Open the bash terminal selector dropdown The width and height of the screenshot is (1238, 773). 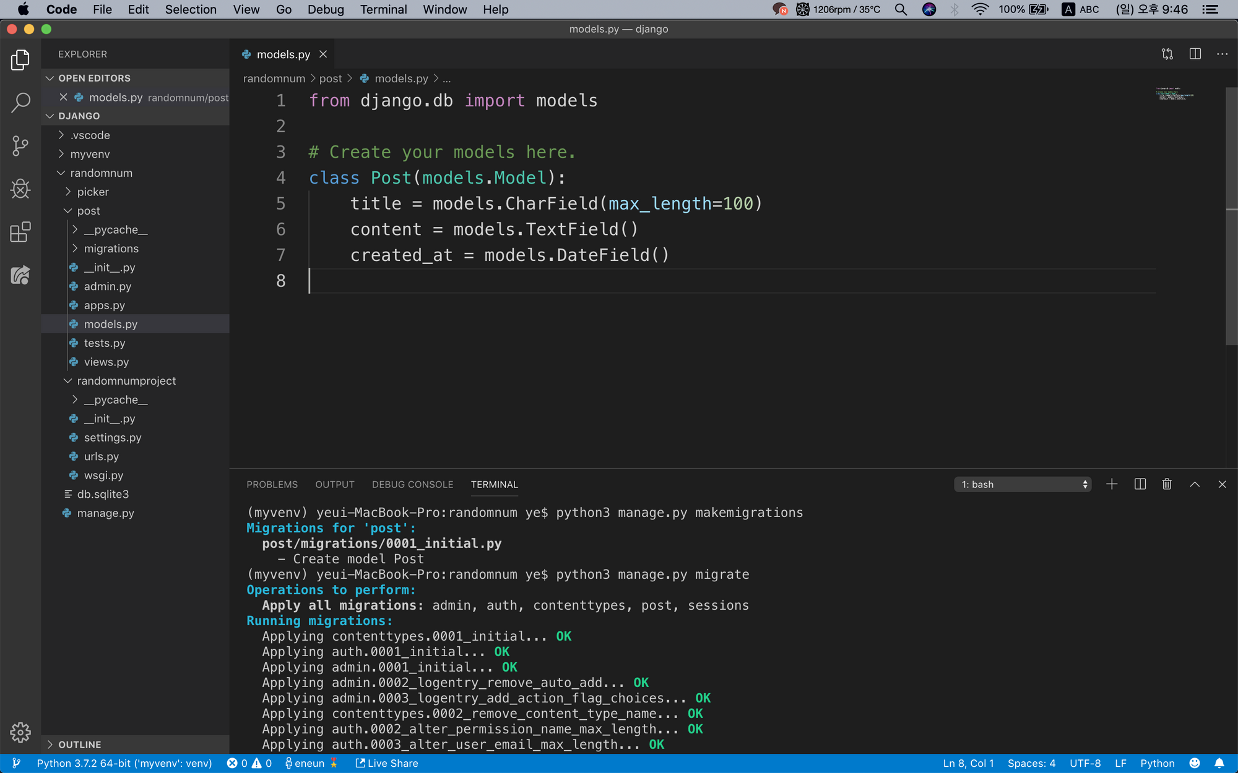coord(1023,484)
